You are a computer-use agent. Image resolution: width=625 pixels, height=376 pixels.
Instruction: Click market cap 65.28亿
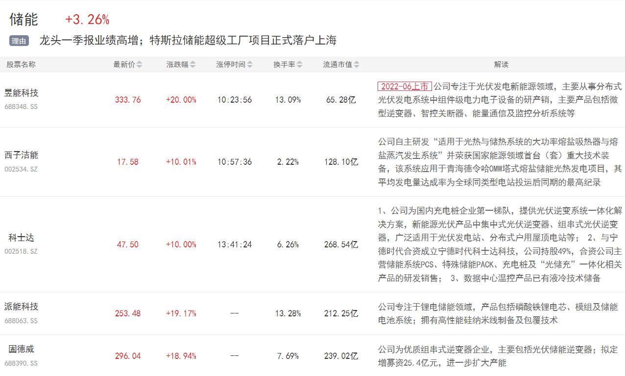coord(341,100)
